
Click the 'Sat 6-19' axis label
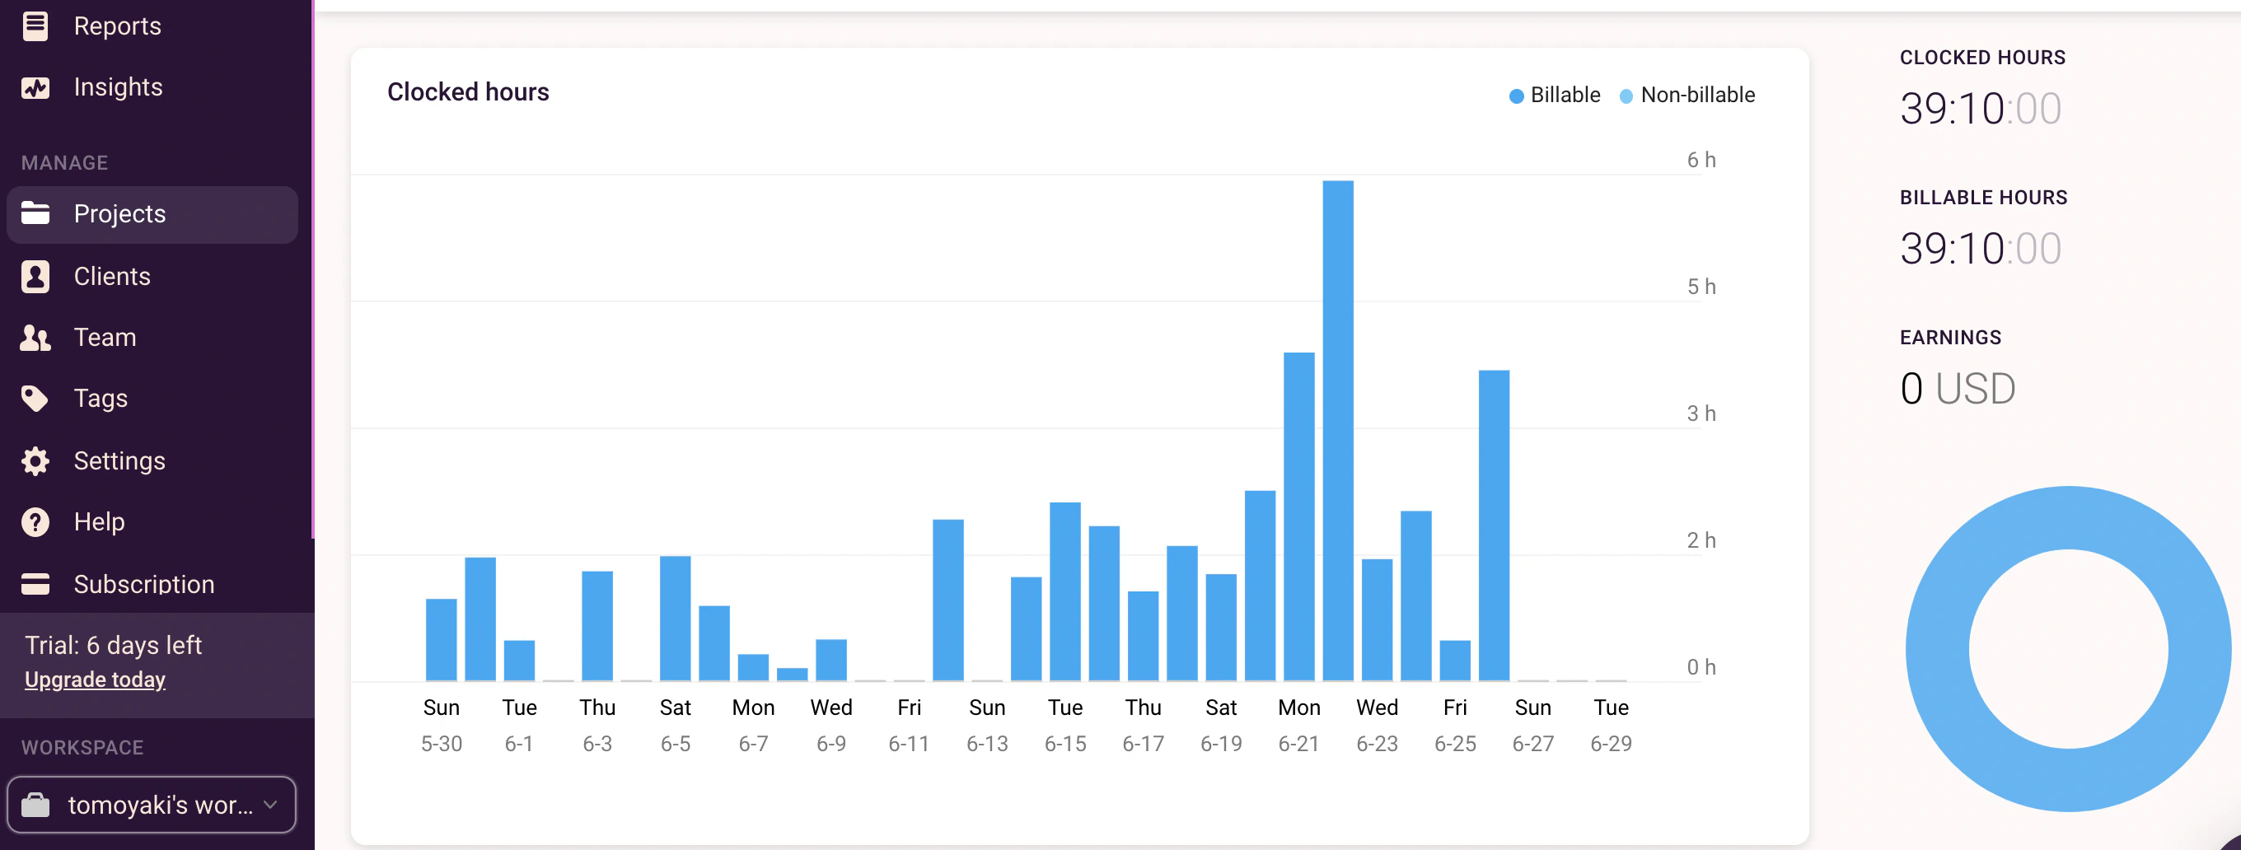(1220, 725)
